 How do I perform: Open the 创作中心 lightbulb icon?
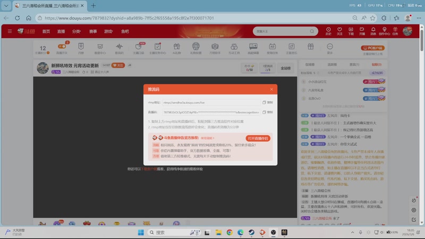point(384,31)
